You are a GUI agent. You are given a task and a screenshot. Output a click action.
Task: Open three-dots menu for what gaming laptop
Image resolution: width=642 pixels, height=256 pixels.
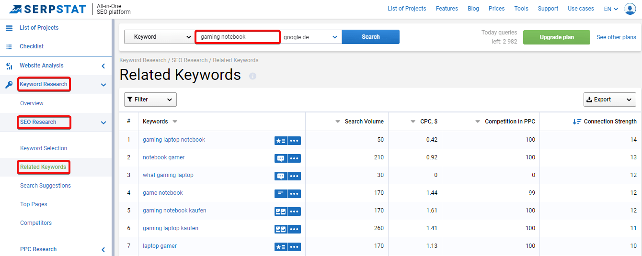(x=294, y=176)
